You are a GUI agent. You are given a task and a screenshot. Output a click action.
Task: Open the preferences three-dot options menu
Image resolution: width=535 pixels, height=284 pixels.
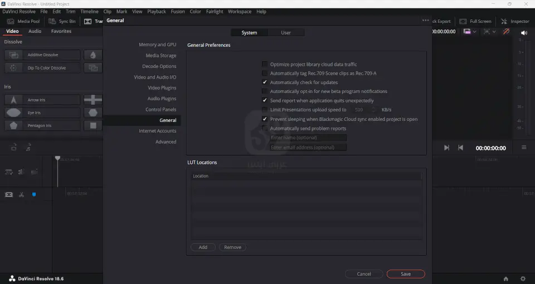coord(425,21)
